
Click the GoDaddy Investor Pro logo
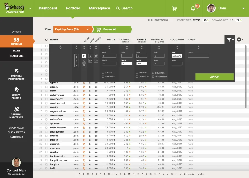pyautogui.click(x=15, y=8)
